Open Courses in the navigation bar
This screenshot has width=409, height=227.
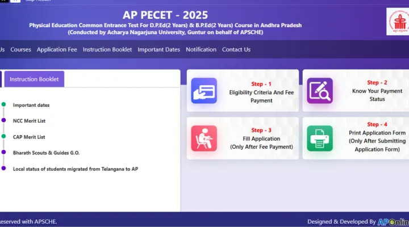(21, 49)
